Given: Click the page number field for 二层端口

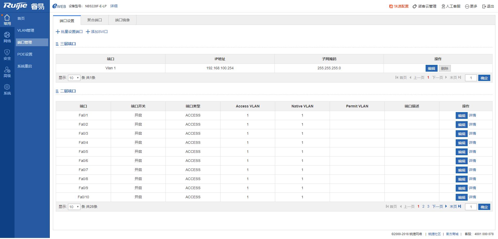Looking at the screenshot, I should 471,207.
